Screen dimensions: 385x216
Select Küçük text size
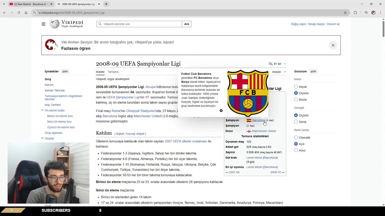coord(296,87)
